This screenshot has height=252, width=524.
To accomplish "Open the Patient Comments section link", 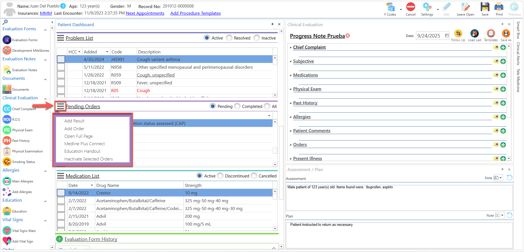I will click(x=312, y=130).
